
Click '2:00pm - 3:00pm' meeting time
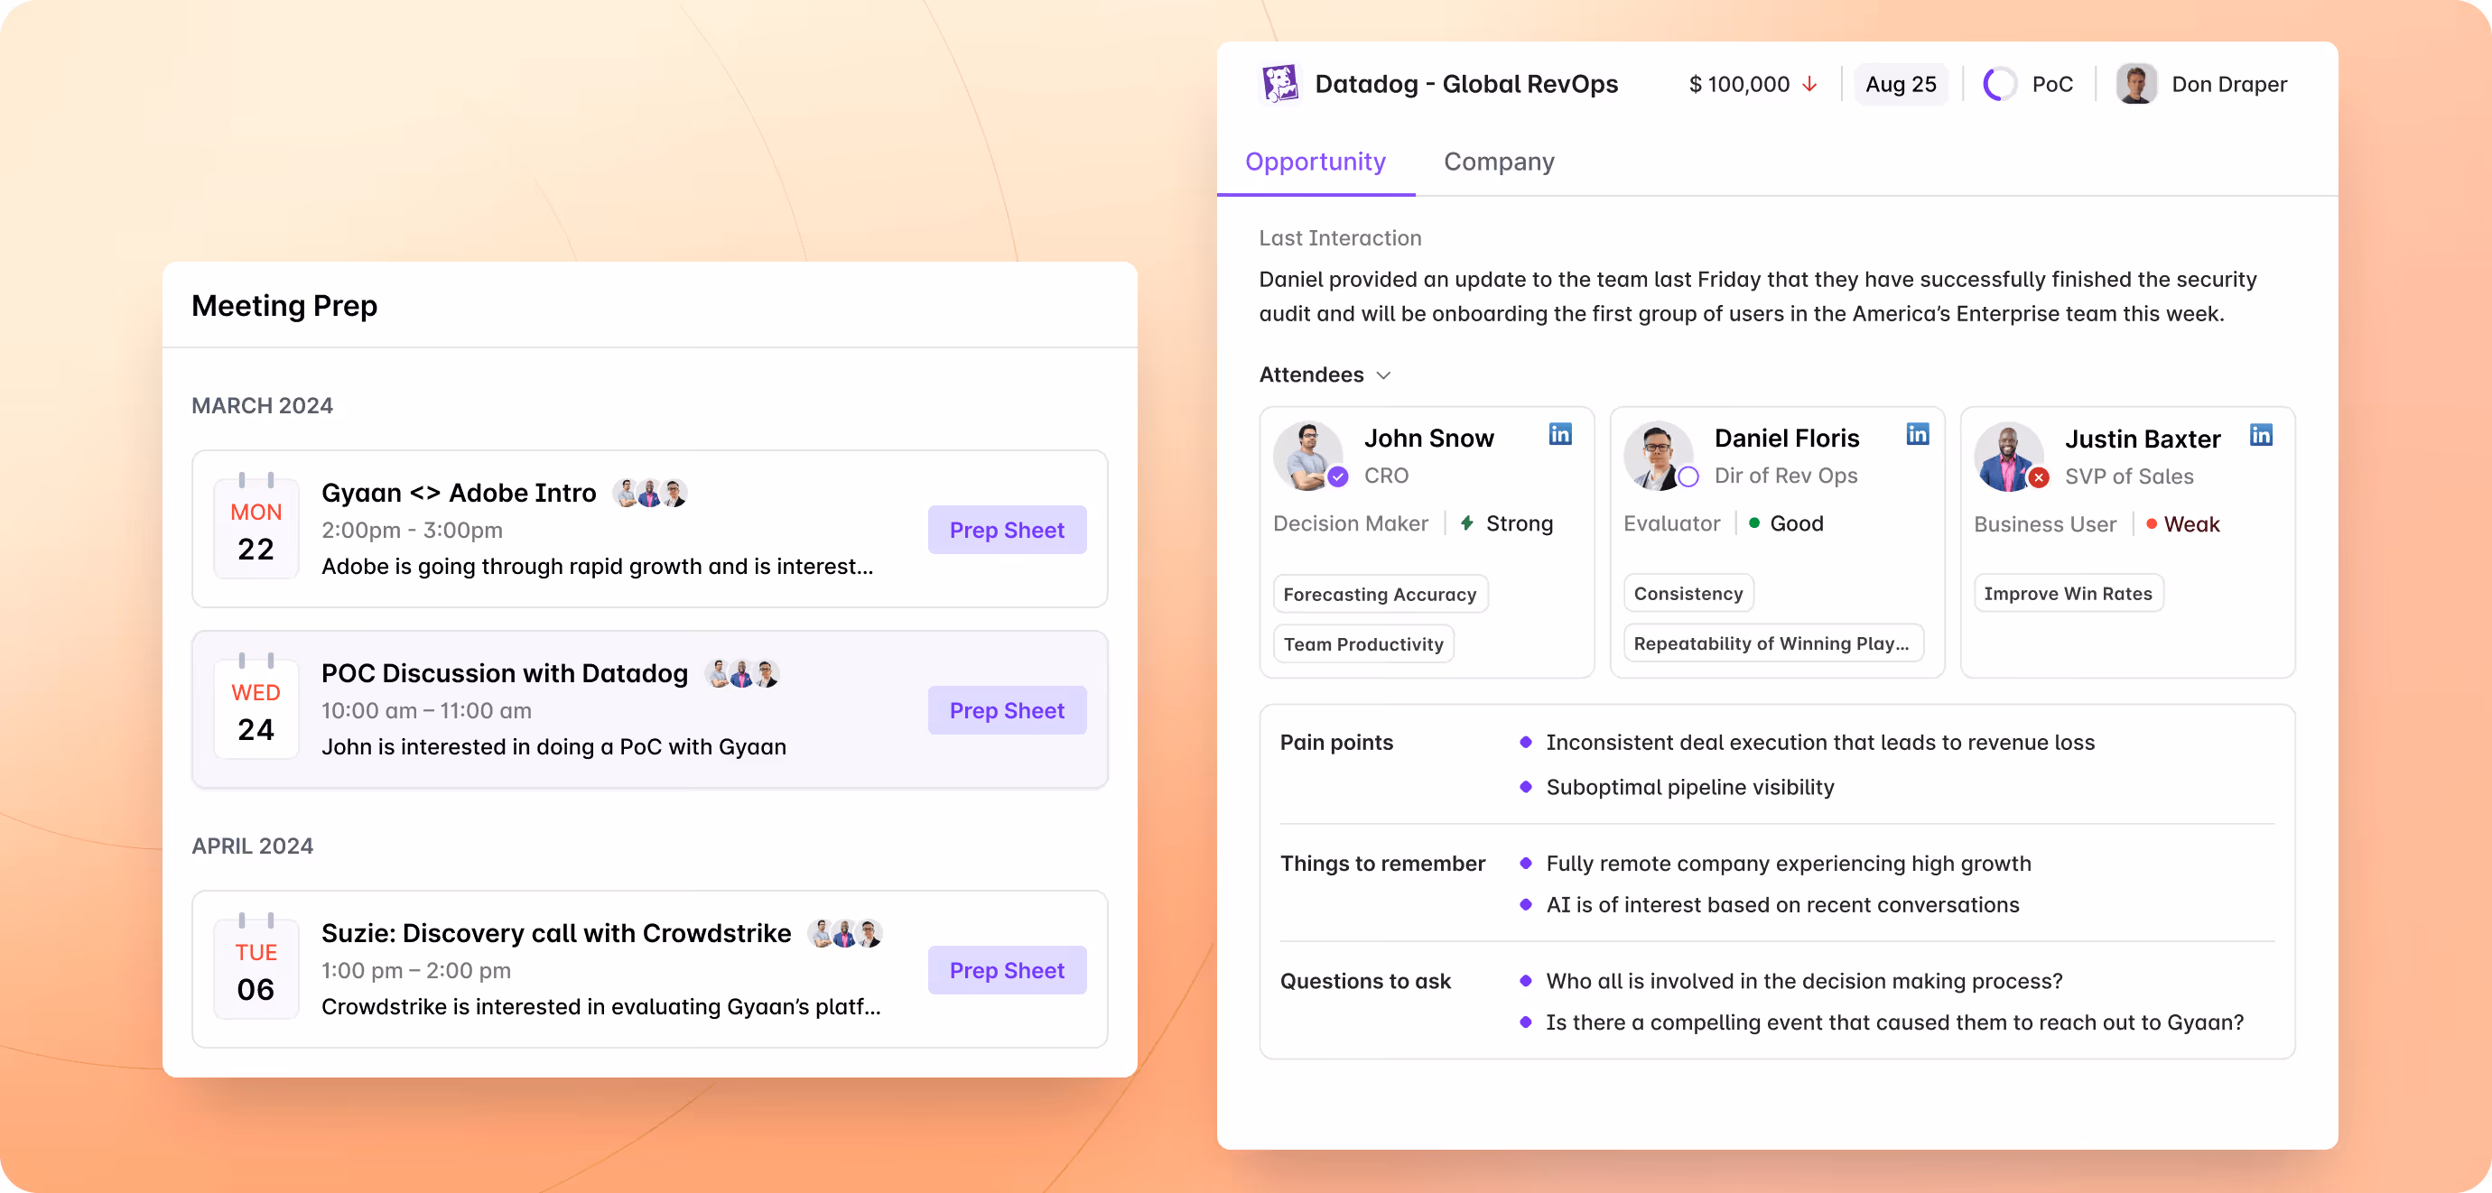(412, 530)
